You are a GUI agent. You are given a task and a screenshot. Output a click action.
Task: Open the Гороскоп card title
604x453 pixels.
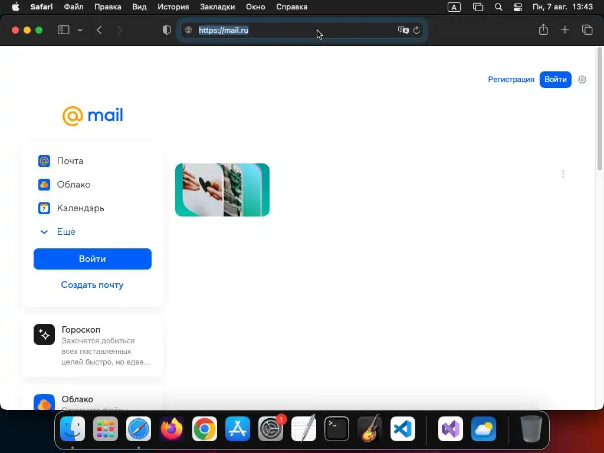click(81, 330)
